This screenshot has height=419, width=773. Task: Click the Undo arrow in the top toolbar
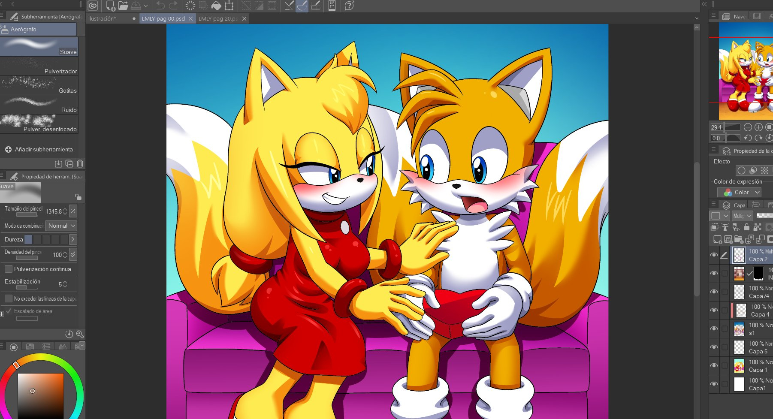coord(160,6)
